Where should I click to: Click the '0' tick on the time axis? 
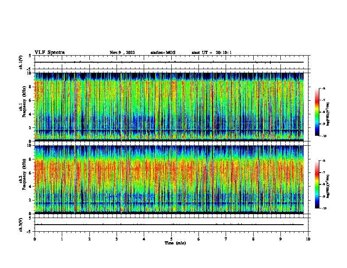pyautogui.click(x=35, y=239)
